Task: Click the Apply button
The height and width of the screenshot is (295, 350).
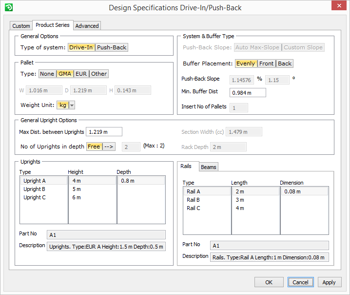Action: tap(329, 282)
